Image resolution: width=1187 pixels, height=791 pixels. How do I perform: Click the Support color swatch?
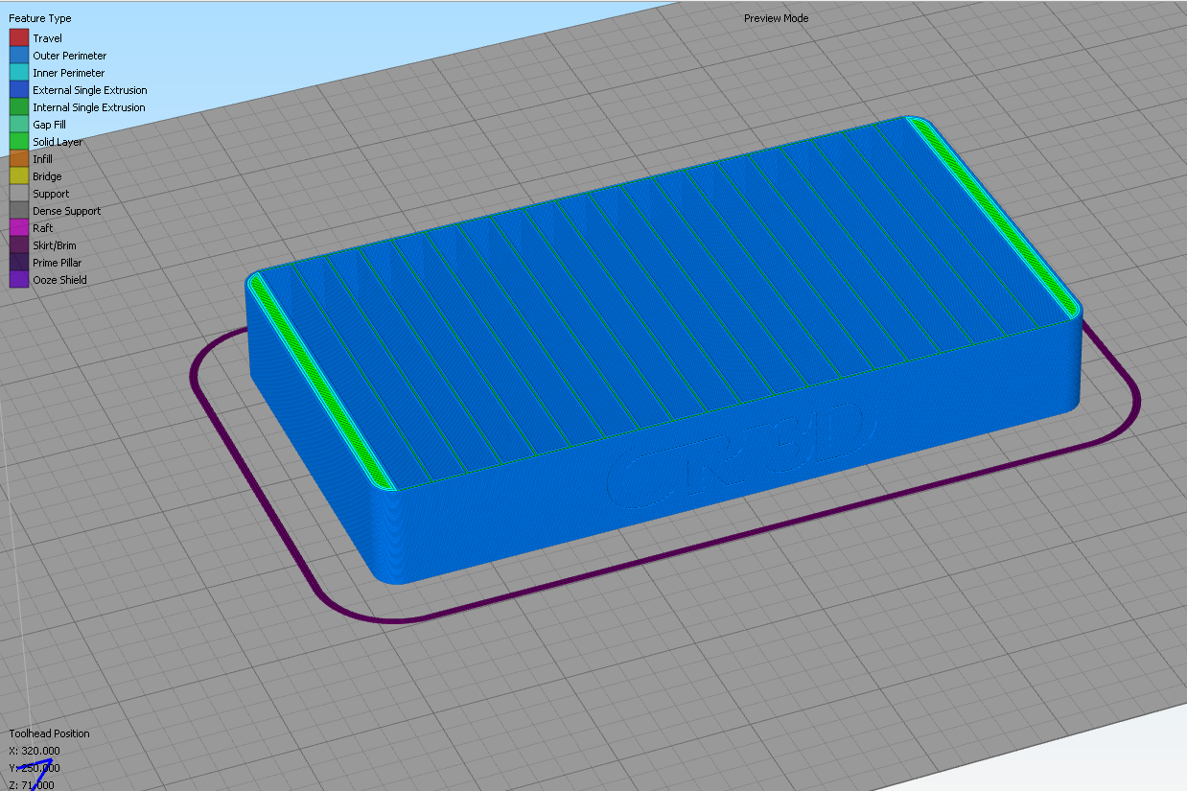[19, 193]
